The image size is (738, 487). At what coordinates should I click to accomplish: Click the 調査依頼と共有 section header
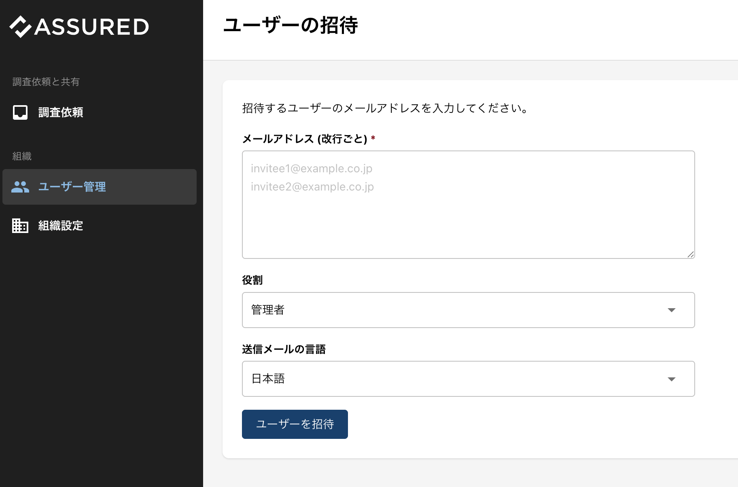(x=46, y=82)
